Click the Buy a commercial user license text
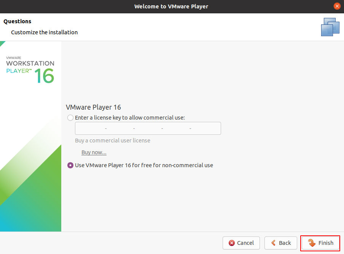This screenshot has width=344, height=254. coord(113,141)
